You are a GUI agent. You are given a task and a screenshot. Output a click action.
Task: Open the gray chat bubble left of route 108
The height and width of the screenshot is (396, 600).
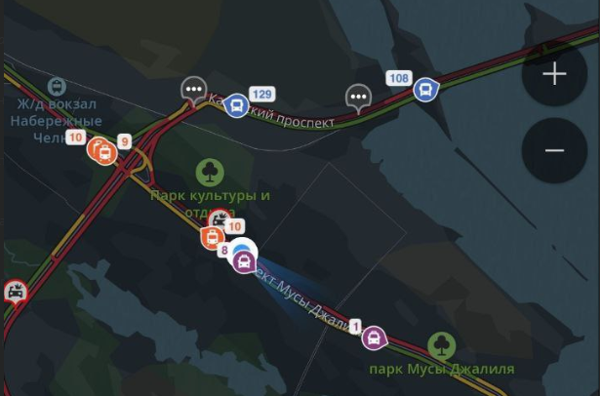click(x=359, y=99)
